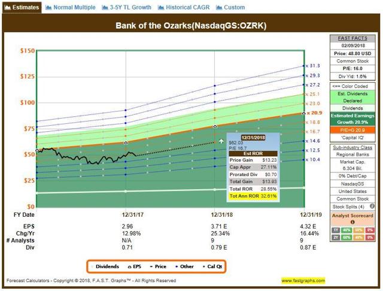Click the x 10.4 multiple label

point(312,159)
